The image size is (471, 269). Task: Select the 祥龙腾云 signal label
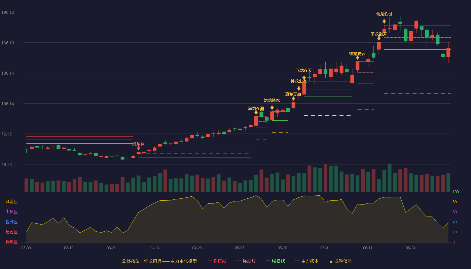click(357, 53)
